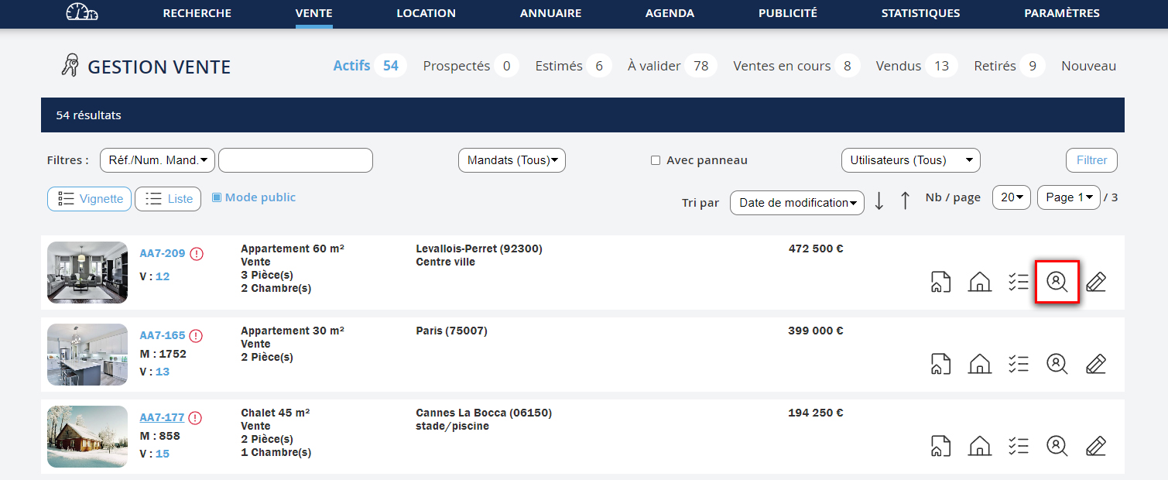The image size is (1168, 480).
Task: Click the pencil edit icon for AA7-209
Action: tap(1095, 282)
